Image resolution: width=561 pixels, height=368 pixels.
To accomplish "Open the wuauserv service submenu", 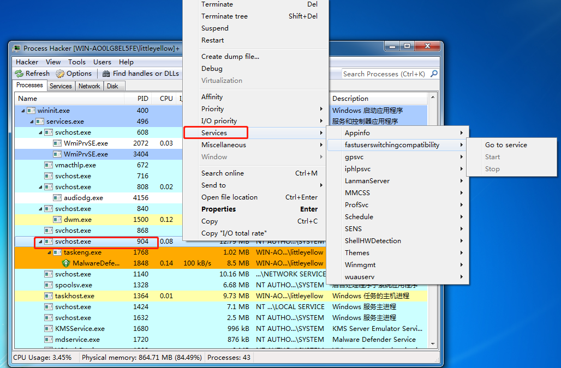I will (x=397, y=276).
